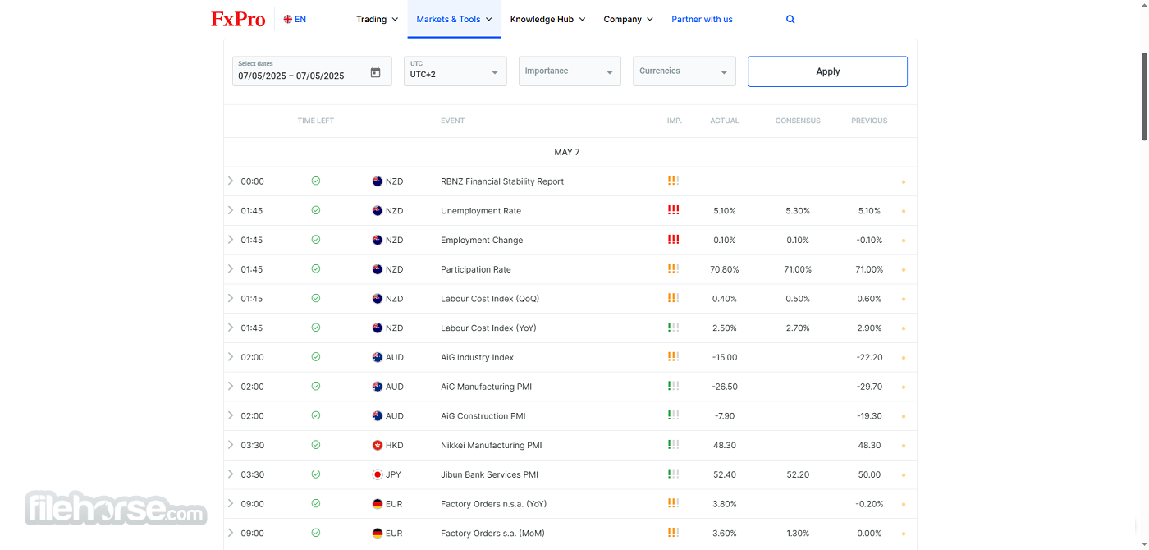Click the Apply button
Screen dimensions: 1149x550
(x=827, y=71)
